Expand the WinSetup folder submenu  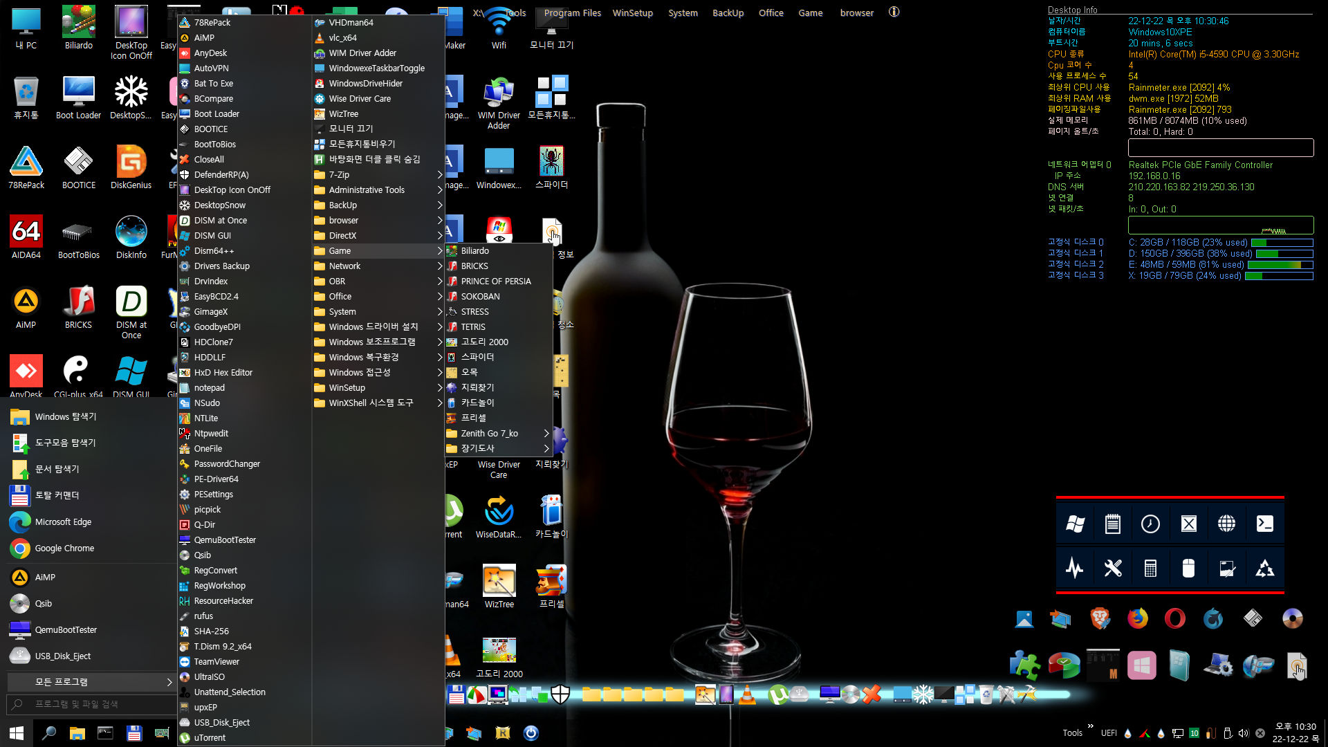click(378, 388)
